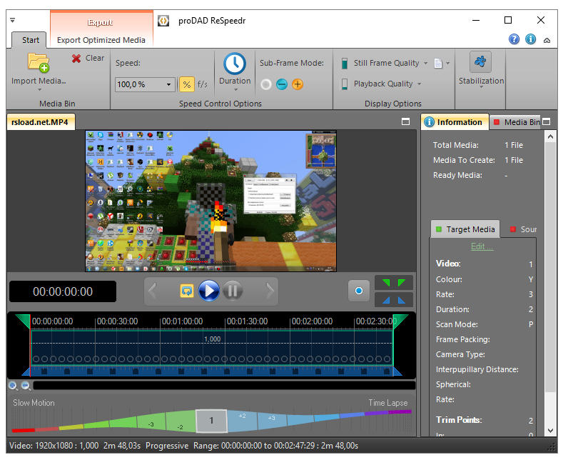Open the Import Media folder icon

[x=39, y=62]
